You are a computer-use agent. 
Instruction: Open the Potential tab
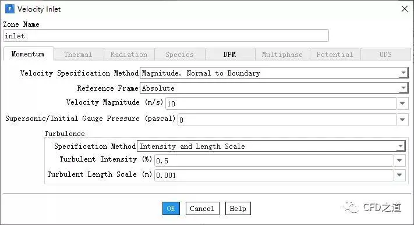[x=335, y=55]
